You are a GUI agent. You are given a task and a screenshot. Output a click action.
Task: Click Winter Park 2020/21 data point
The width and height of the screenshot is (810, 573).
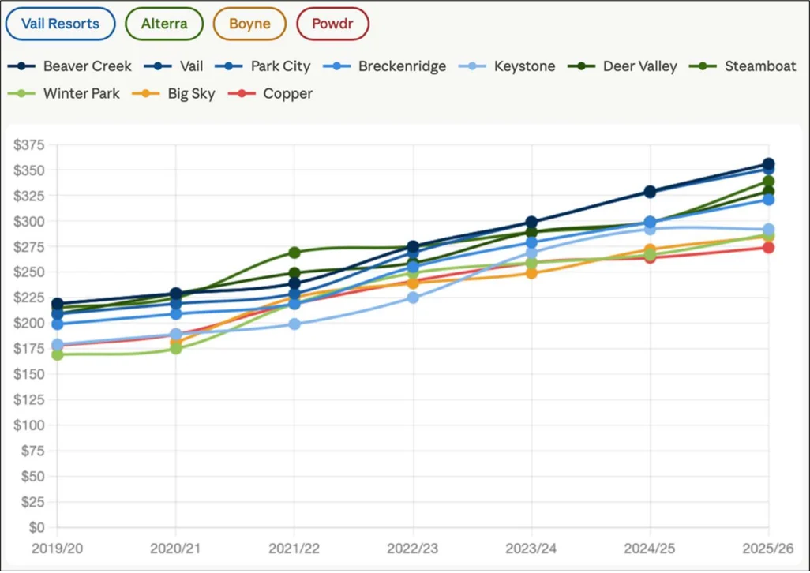coord(175,348)
